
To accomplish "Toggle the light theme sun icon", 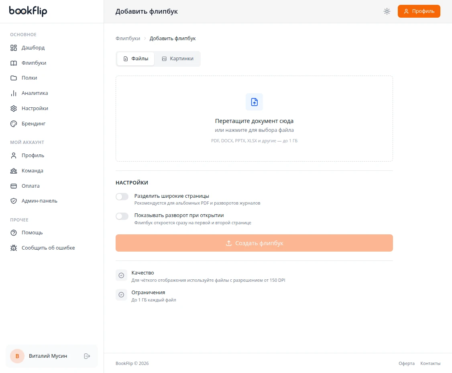I will (x=387, y=11).
